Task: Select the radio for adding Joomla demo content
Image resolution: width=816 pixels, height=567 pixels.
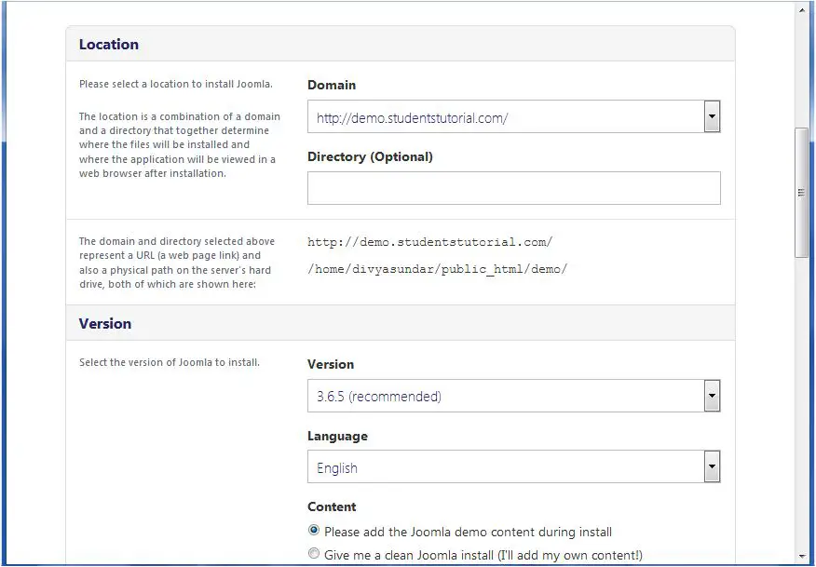Action: pos(313,530)
